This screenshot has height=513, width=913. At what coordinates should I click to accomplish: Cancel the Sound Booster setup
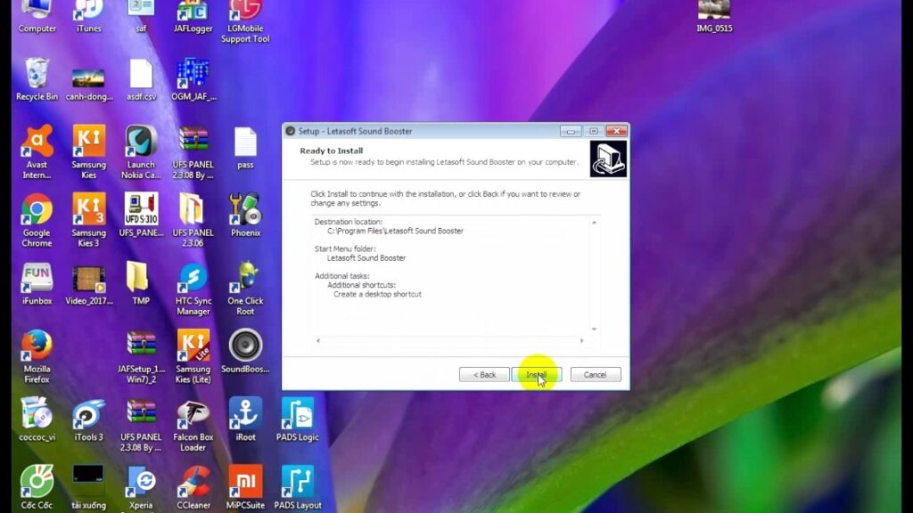595,375
